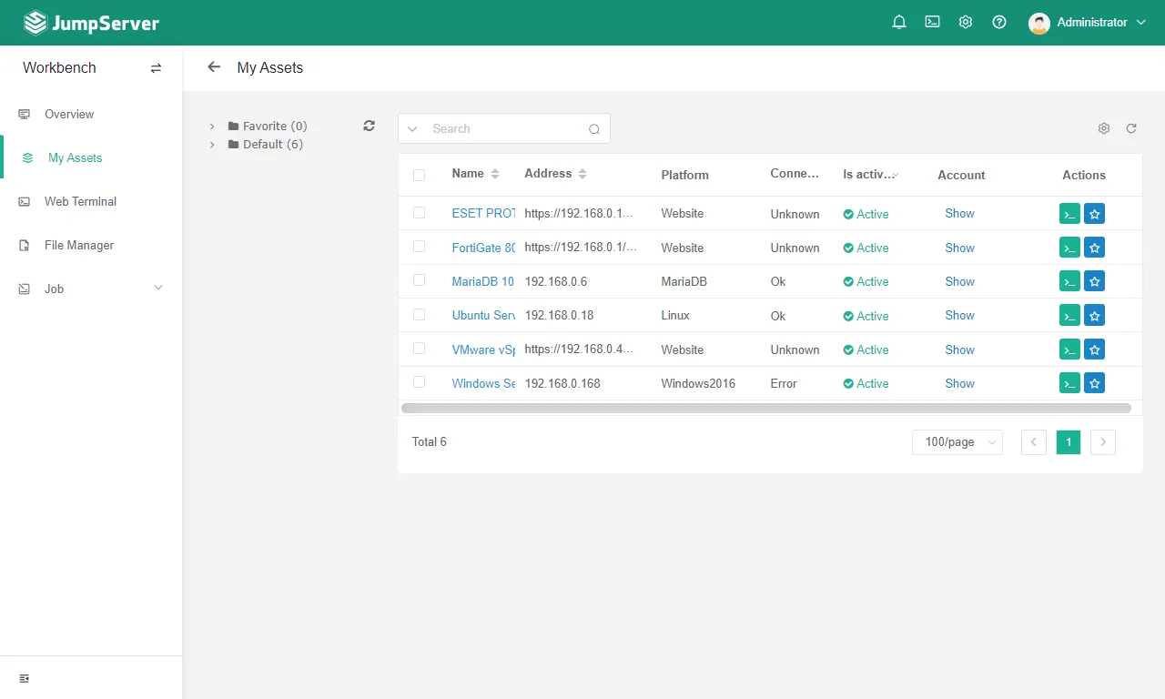Open the ESET PROTECT asset link
Image resolution: width=1165 pixels, height=699 pixels.
coord(483,214)
